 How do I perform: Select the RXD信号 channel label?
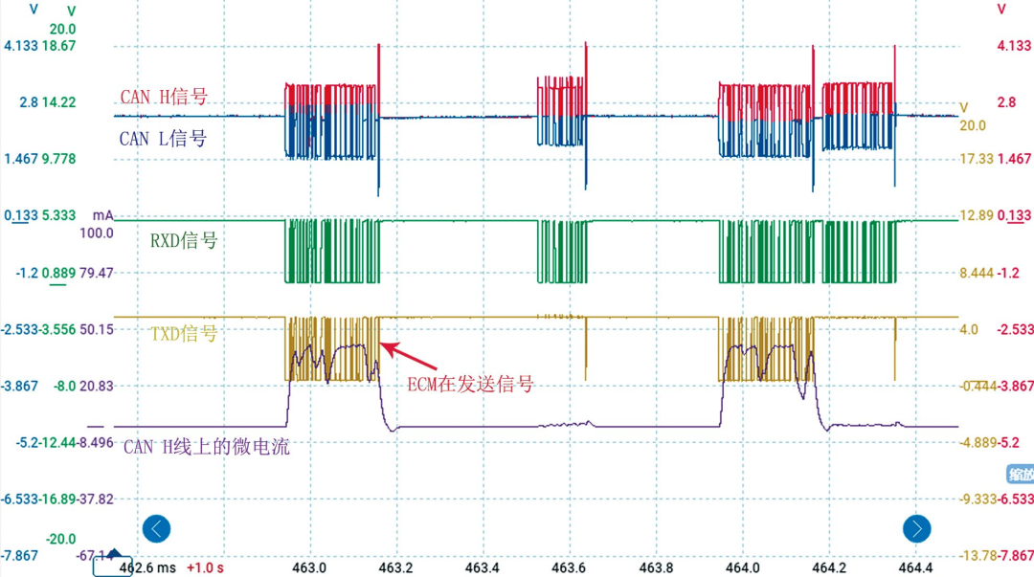[184, 241]
